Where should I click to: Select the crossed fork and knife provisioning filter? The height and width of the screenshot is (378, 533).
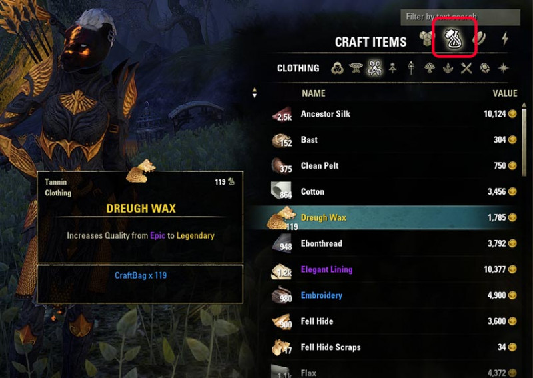pyautogui.click(x=467, y=68)
